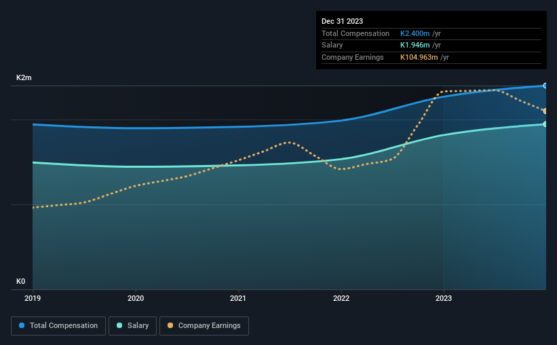
Task: Click the 2020 x-axis label
Action: coord(136,298)
